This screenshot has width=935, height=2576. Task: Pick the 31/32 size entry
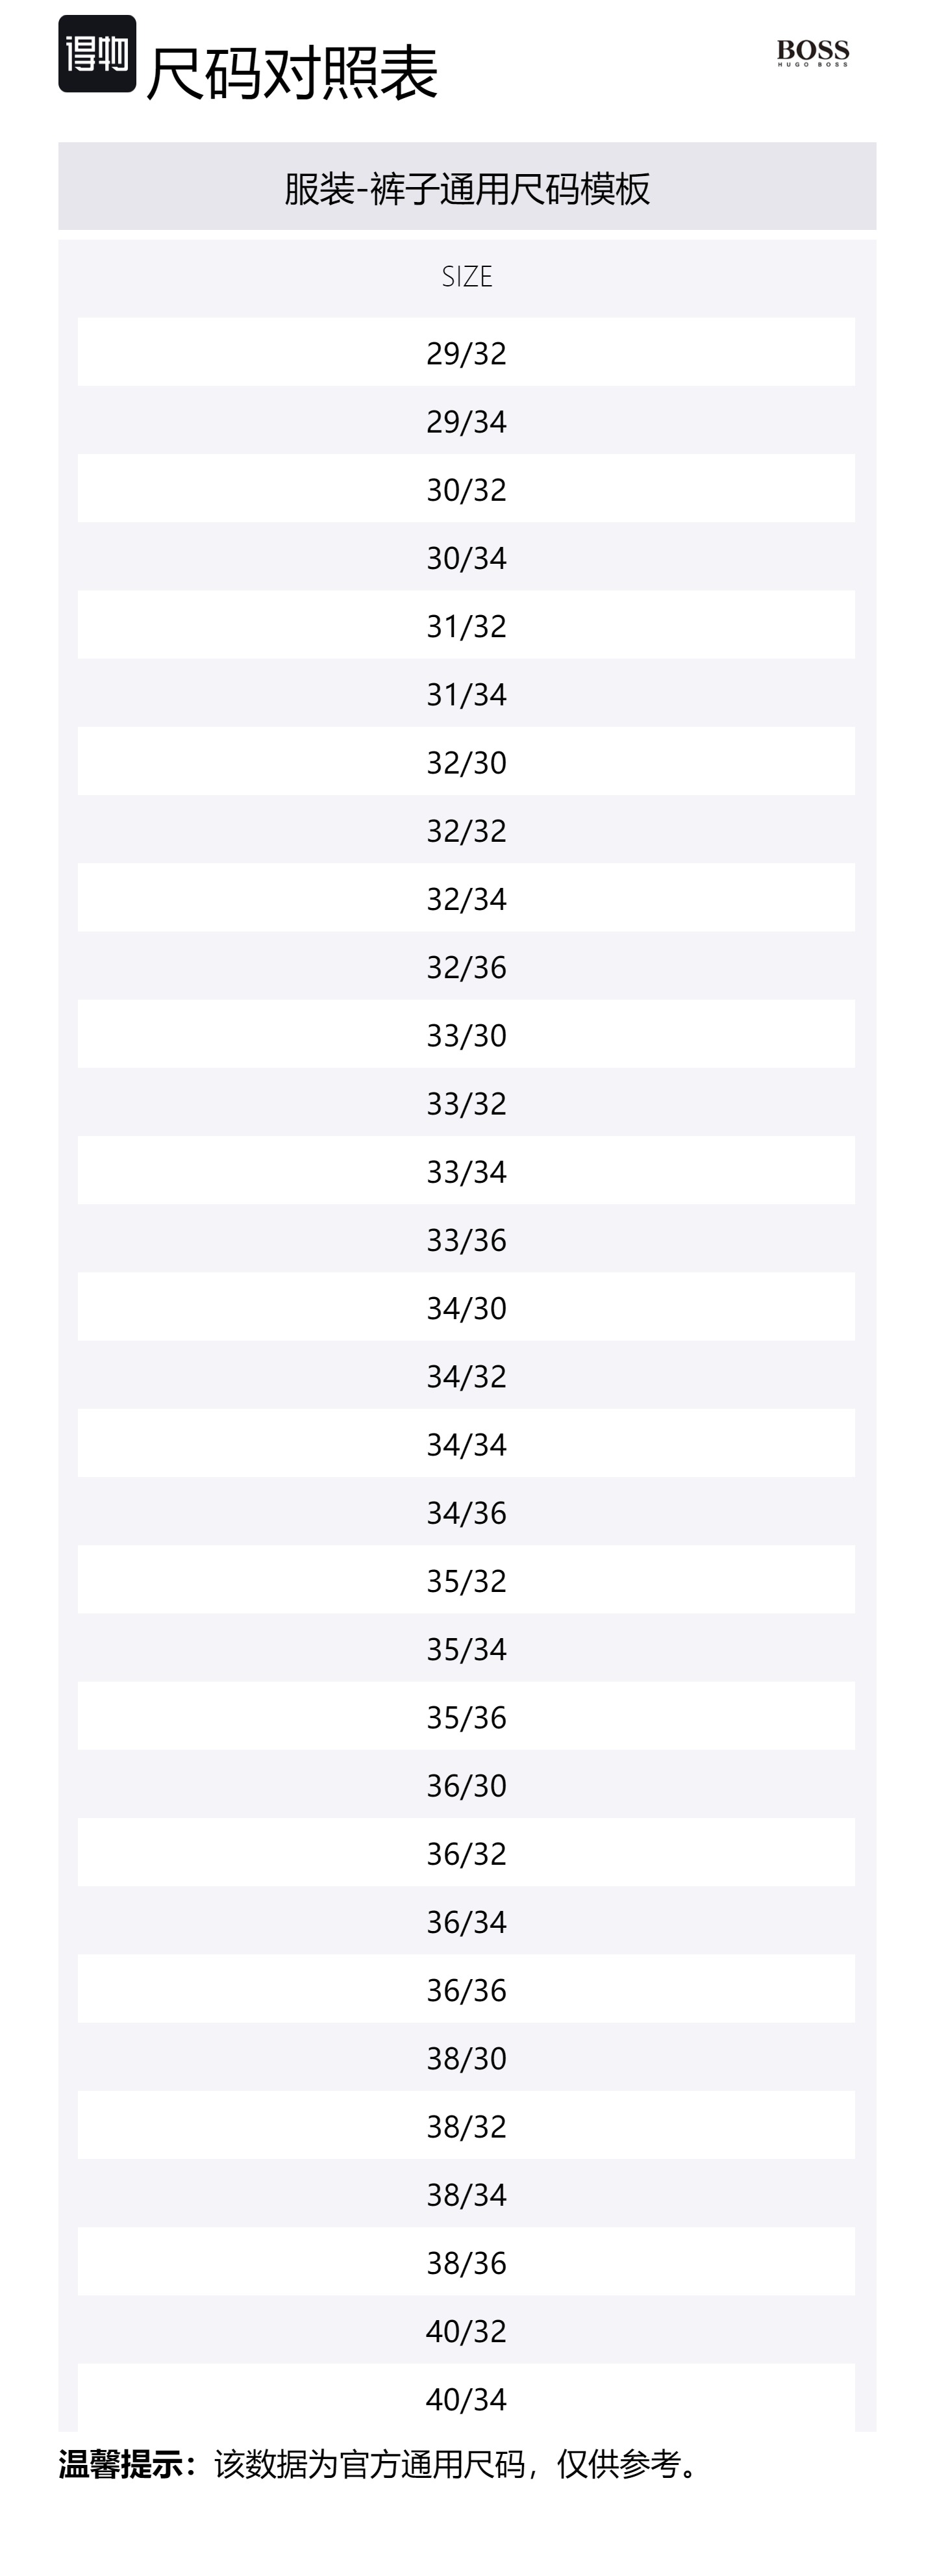467,626
